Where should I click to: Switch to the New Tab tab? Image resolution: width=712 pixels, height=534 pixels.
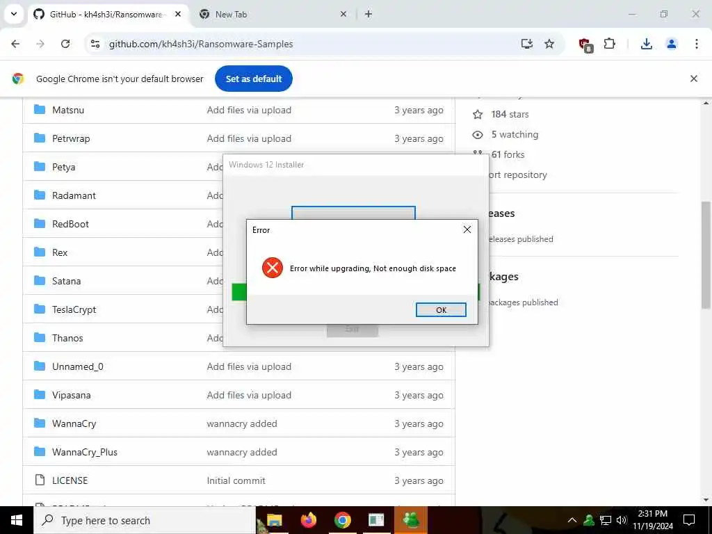tap(273, 14)
